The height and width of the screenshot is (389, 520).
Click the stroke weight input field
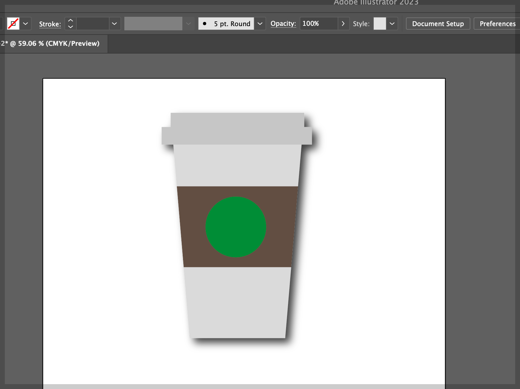pyautogui.click(x=92, y=24)
